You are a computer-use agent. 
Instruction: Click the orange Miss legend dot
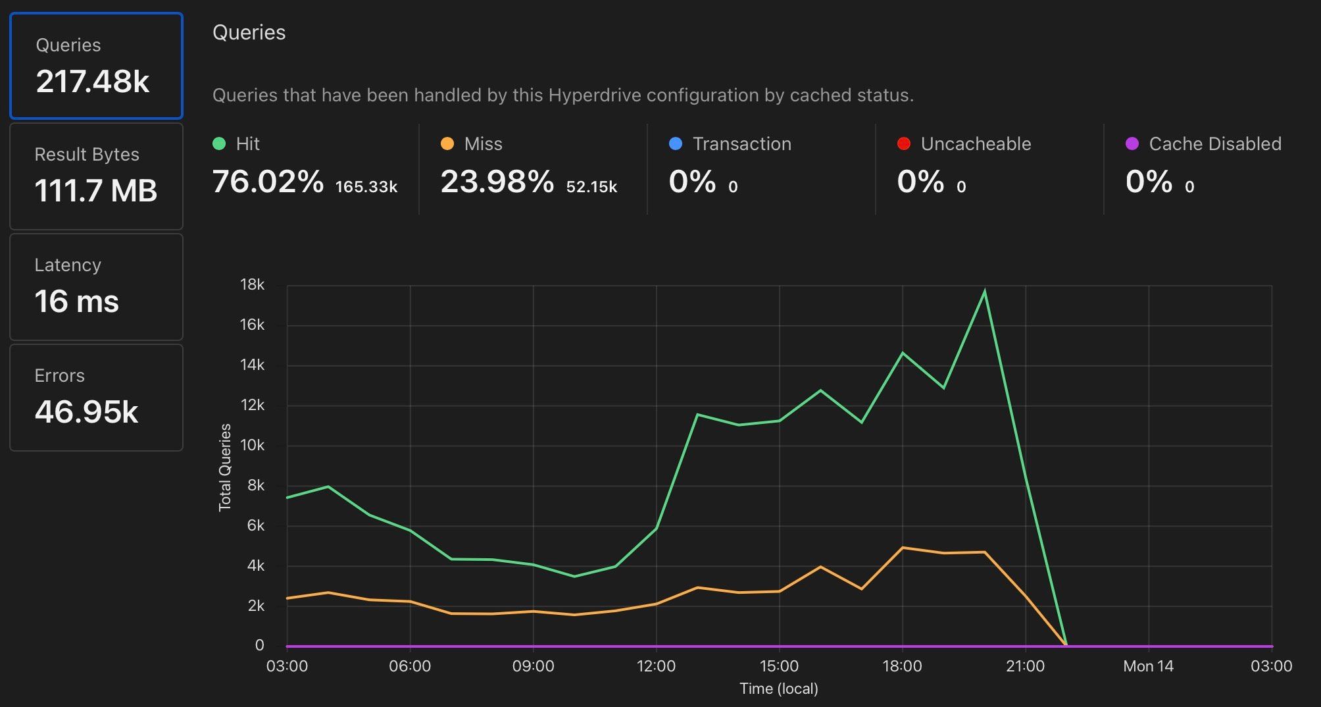coord(447,144)
